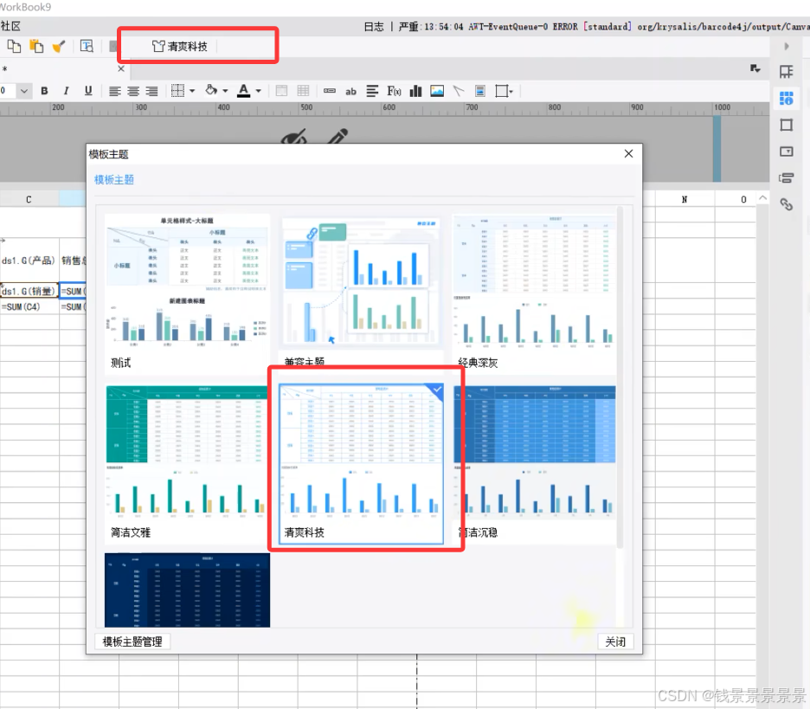Click the unmerge cells grid icon
810x709 pixels.
coord(303,91)
